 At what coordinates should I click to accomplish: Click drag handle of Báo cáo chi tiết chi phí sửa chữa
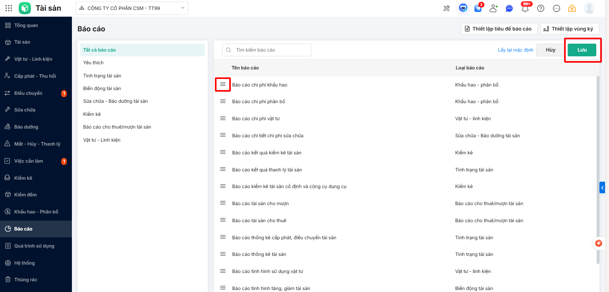coord(223,135)
